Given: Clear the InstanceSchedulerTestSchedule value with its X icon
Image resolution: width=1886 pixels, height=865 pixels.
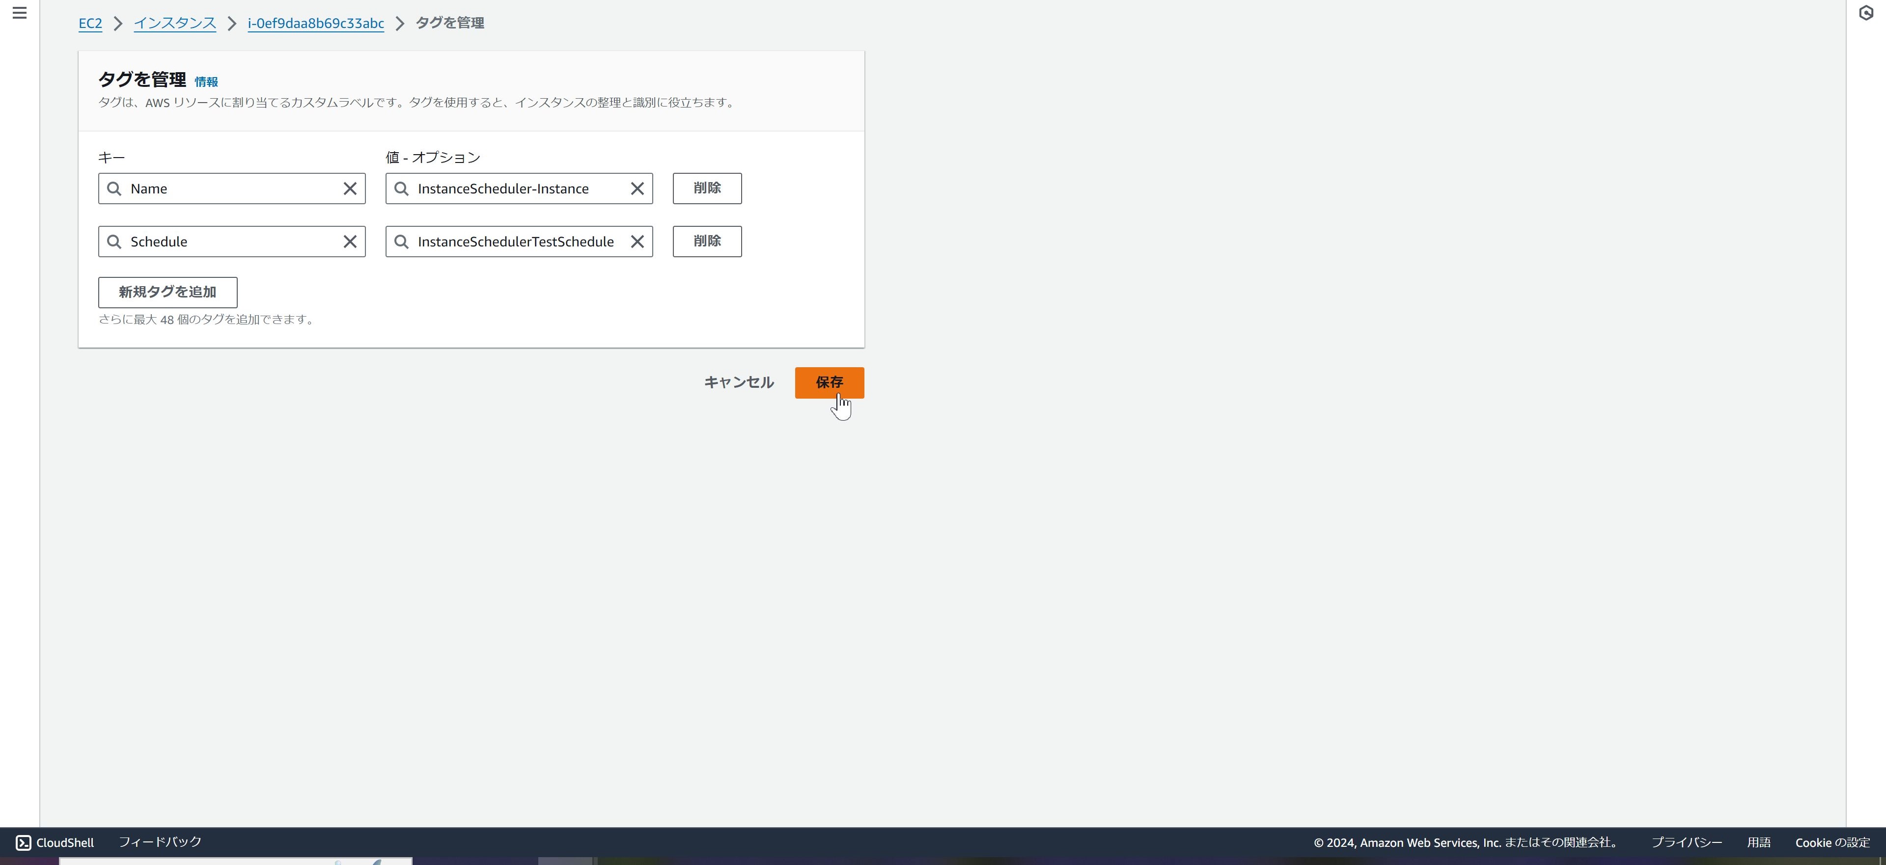Looking at the screenshot, I should click(x=636, y=242).
